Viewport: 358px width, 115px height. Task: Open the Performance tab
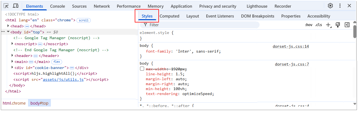pos(129,6)
